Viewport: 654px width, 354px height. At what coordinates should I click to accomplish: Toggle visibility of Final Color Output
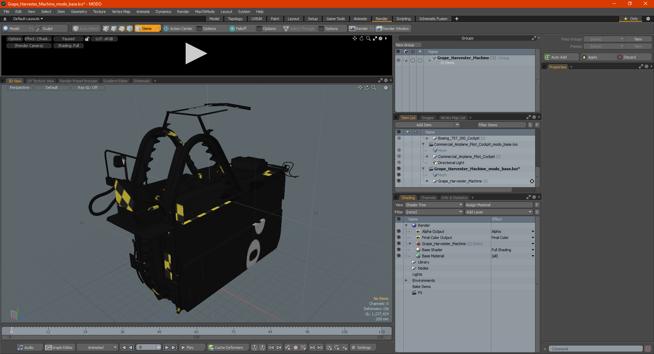point(399,238)
